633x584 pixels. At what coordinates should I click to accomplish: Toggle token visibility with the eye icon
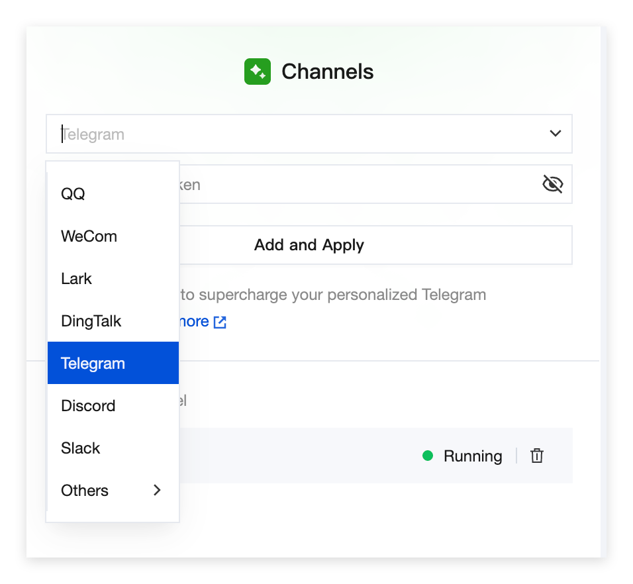pos(552,184)
